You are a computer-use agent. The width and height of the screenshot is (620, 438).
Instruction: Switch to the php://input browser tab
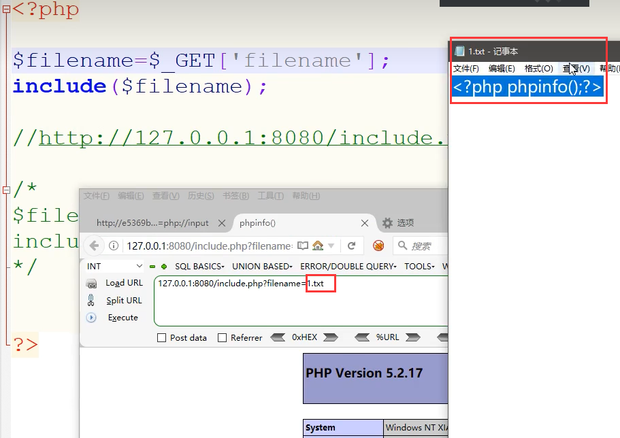[x=154, y=223]
